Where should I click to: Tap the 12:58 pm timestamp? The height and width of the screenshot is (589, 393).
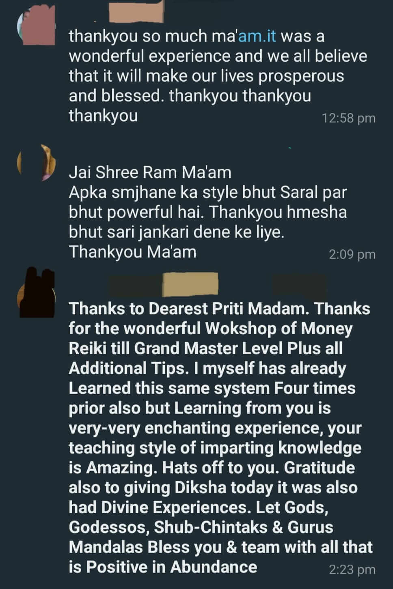tap(348, 118)
